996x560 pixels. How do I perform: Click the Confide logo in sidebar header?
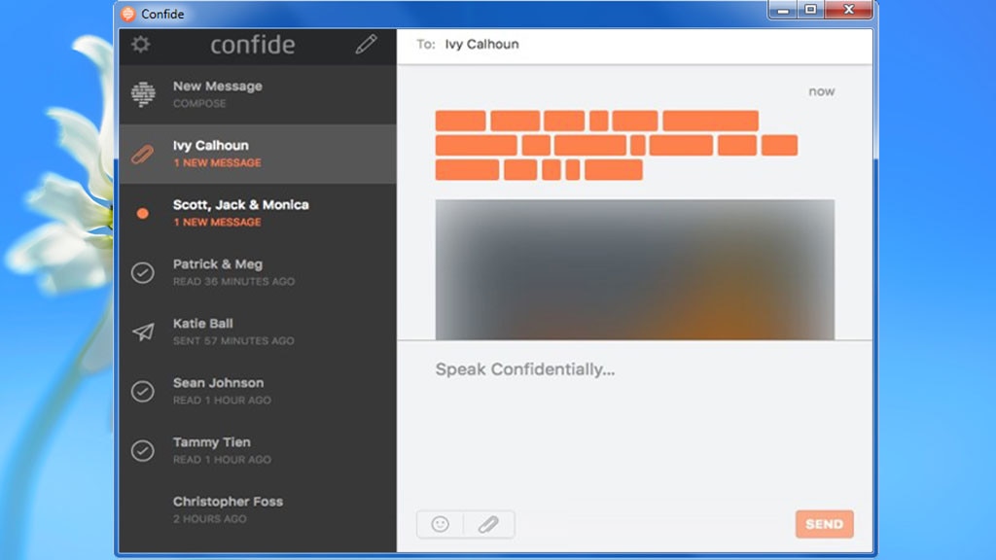[x=253, y=45]
